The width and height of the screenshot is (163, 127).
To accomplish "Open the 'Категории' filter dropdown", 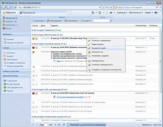I will [39, 21].
